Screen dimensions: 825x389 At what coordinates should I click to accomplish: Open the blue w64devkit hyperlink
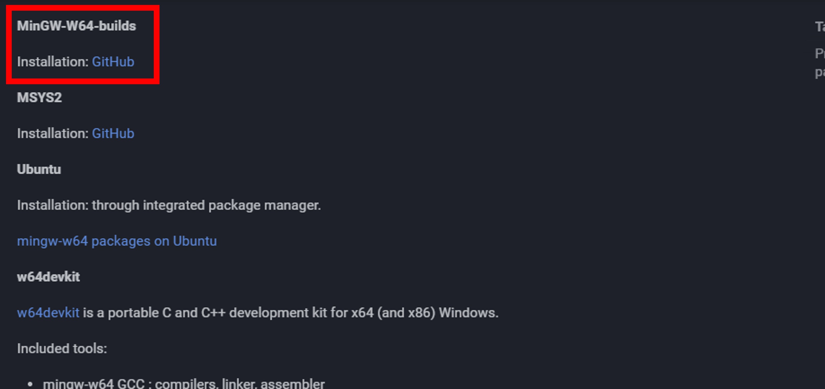[x=48, y=313]
